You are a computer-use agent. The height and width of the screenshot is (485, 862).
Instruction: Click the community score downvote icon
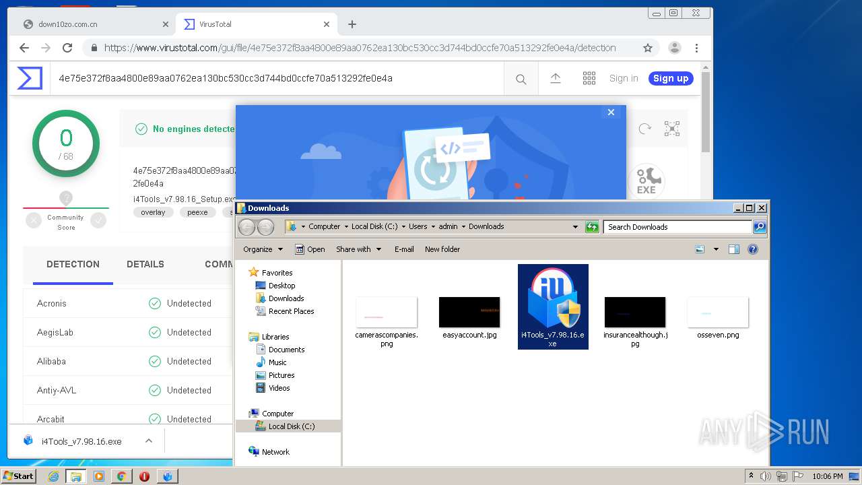coord(34,220)
